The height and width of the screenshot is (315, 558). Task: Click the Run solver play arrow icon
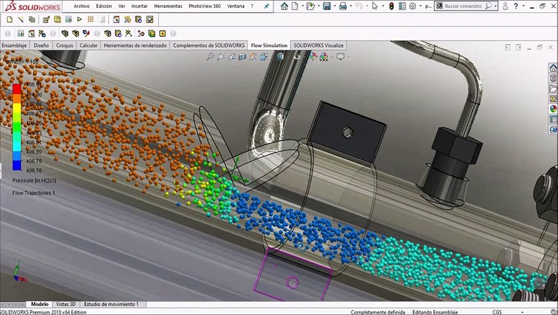point(80,19)
